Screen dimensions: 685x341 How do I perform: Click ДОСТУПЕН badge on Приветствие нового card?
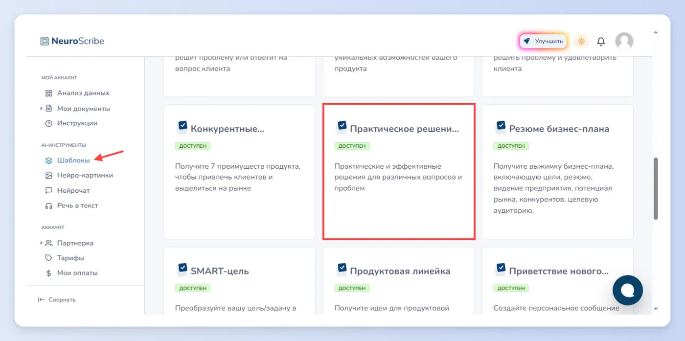click(x=511, y=288)
